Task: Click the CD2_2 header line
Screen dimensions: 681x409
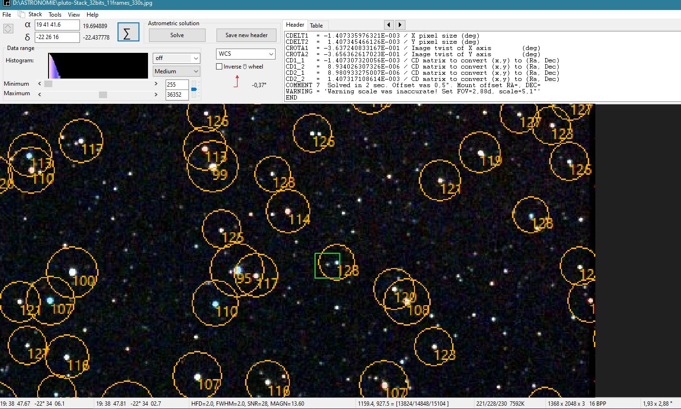Action: [423, 79]
